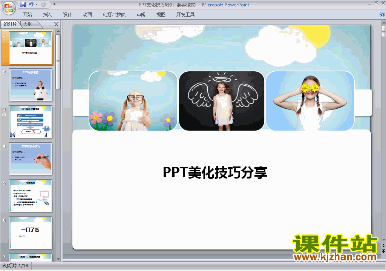Switch to the 大纲 pane tab

[x=28, y=24]
